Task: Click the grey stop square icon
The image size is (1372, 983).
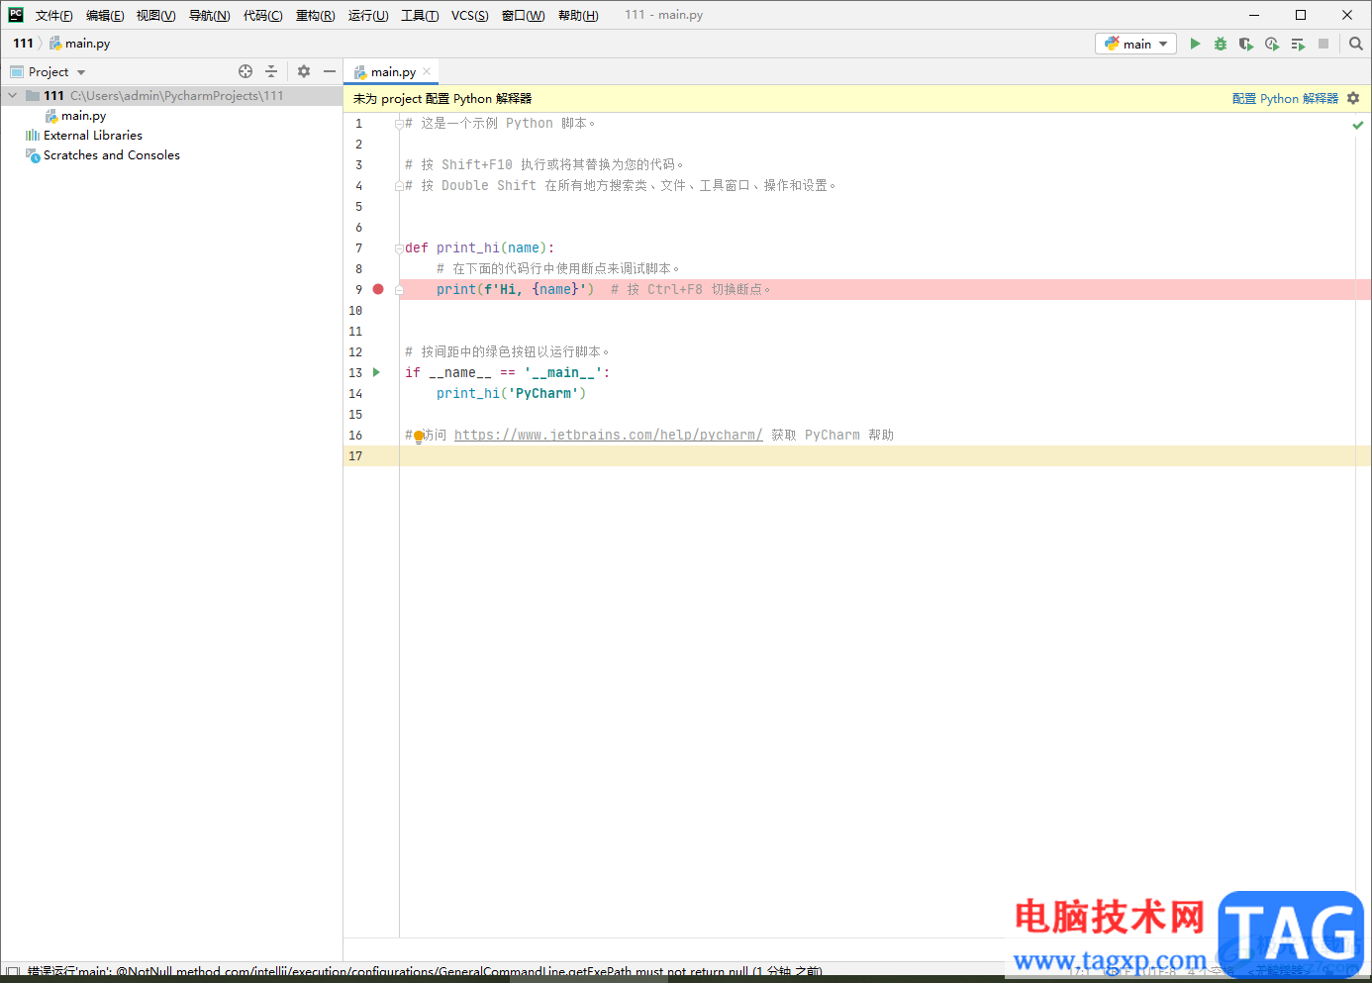Action: click(1323, 44)
